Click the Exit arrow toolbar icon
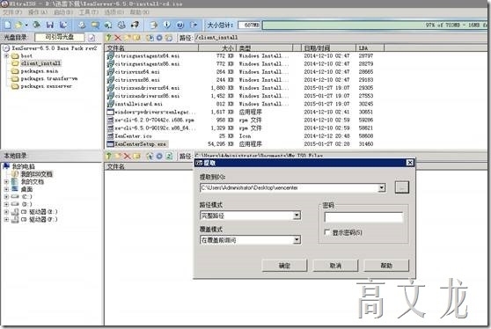The width and height of the screenshot is (491, 329). (194, 25)
